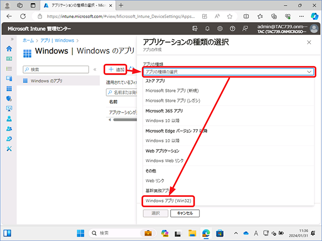The image size is (322, 241).
Task: Open the Users sidebar icon
Action: (x=9, y=118)
